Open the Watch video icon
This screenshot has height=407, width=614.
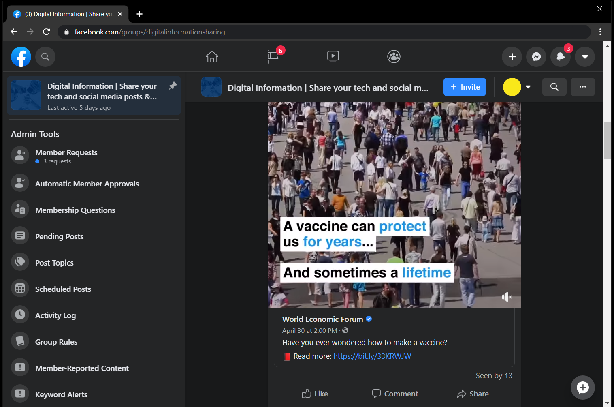point(333,56)
